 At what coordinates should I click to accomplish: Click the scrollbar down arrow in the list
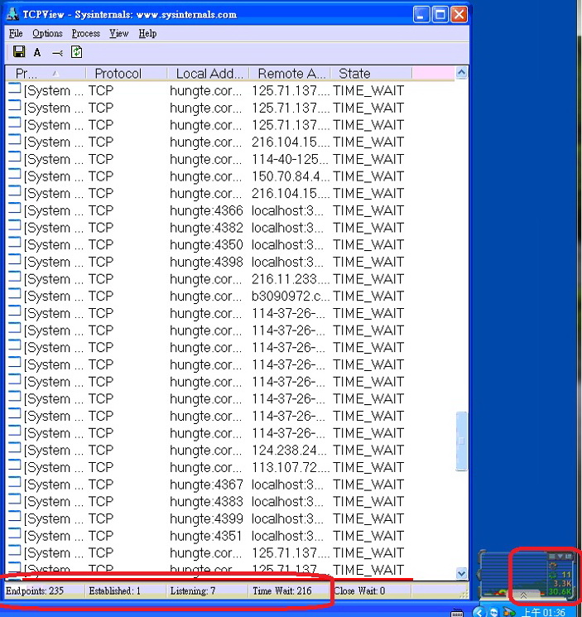coord(461,573)
